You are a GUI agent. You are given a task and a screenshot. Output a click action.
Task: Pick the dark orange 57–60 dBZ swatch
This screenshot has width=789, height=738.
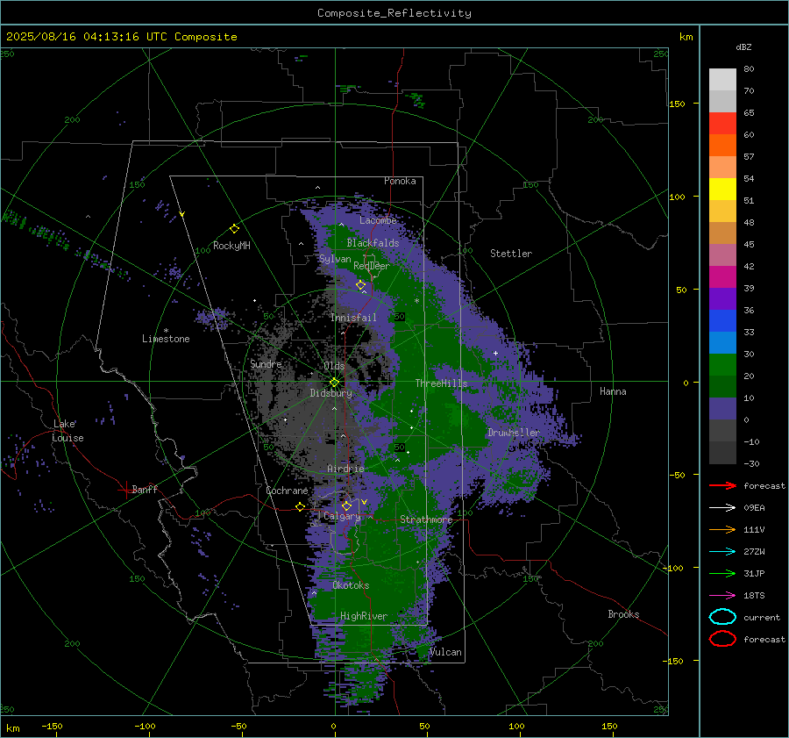722,146
